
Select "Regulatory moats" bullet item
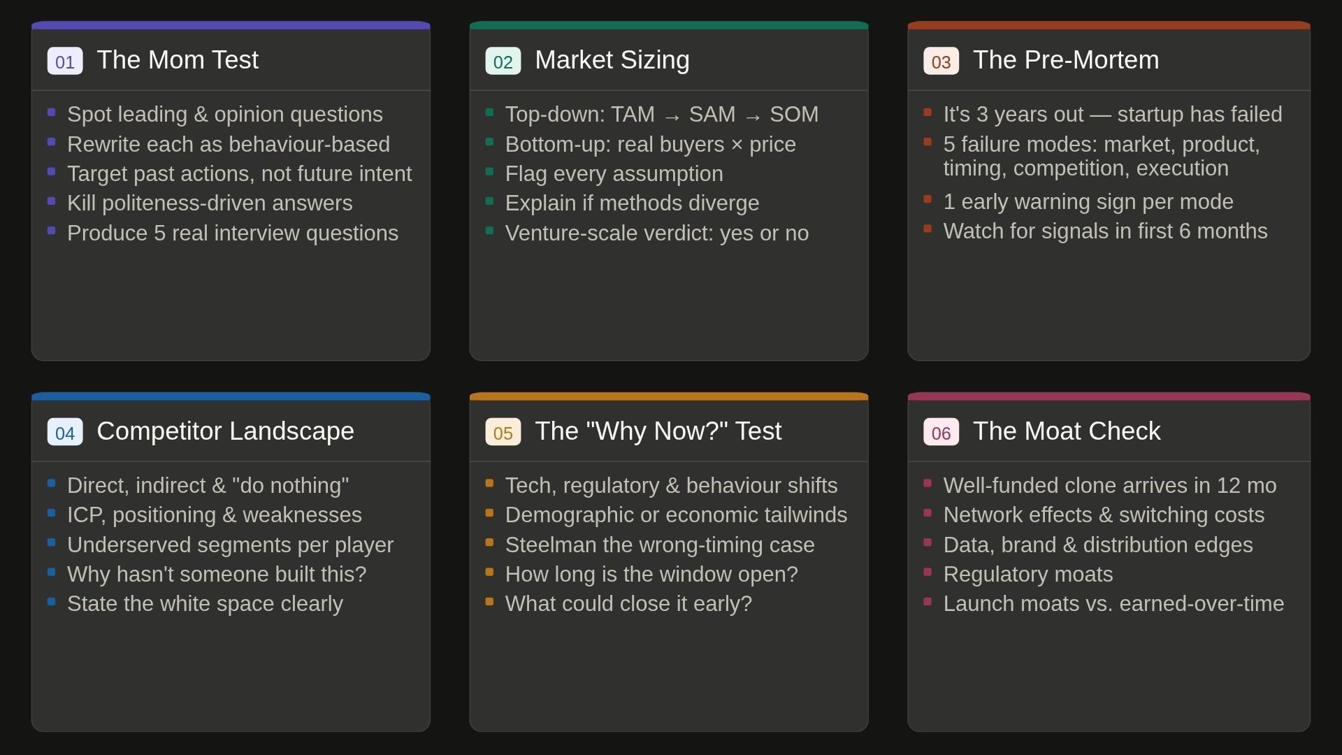(x=1027, y=575)
